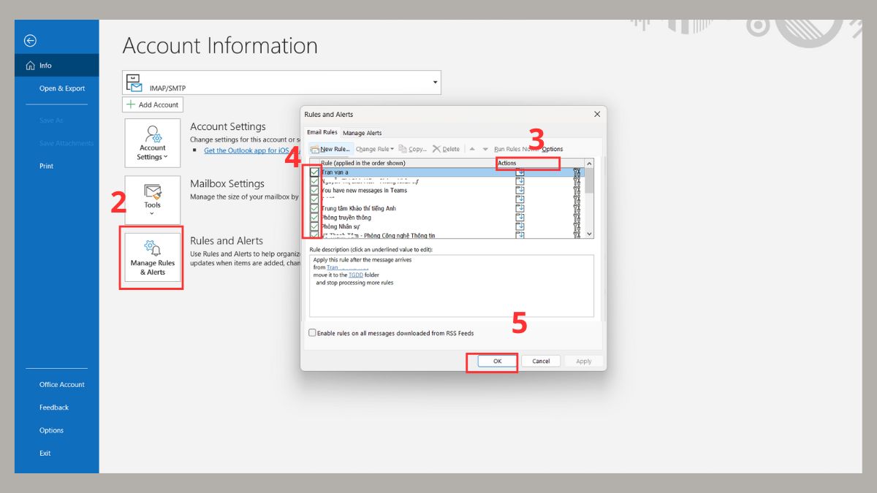
Task: Click Options in the rules toolbar
Action: pos(553,149)
